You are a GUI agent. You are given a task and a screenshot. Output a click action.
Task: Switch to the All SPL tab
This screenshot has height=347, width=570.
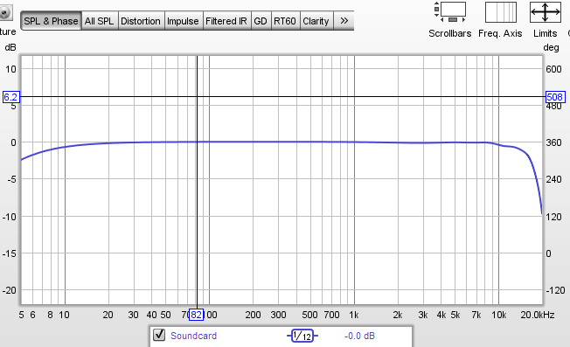[100, 21]
